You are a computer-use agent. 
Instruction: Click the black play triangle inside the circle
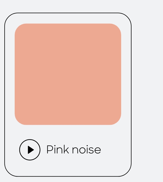pos(31,150)
